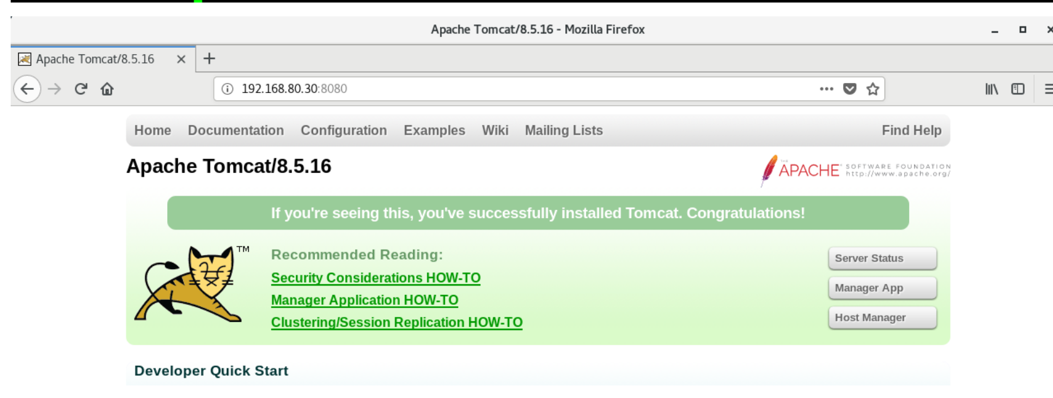Open the site information icon in address bar
The image size is (1053, 398).
pyautogui.click(x=228, y=89)
